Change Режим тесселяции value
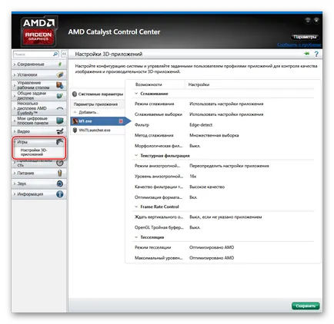 pos(212,247)
